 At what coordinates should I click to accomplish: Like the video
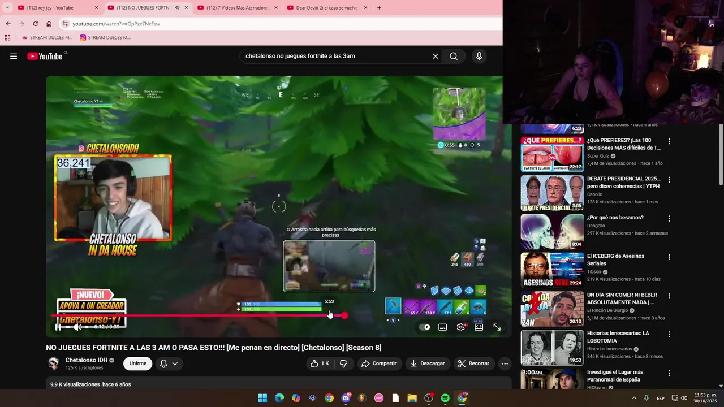(319, 363)
